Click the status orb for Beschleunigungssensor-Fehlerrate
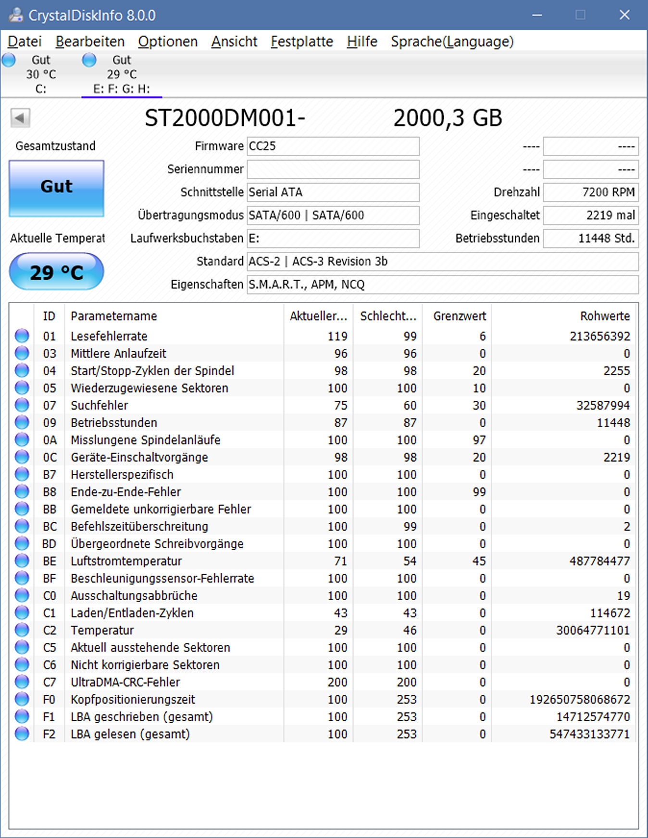The width and height of the screenshot is (648, 838). pyautogui.click(x=22, y=578)
